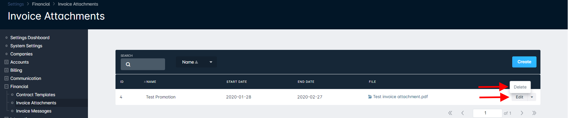
Task: Expand the Communication tree node
Action: click(6, 78)
